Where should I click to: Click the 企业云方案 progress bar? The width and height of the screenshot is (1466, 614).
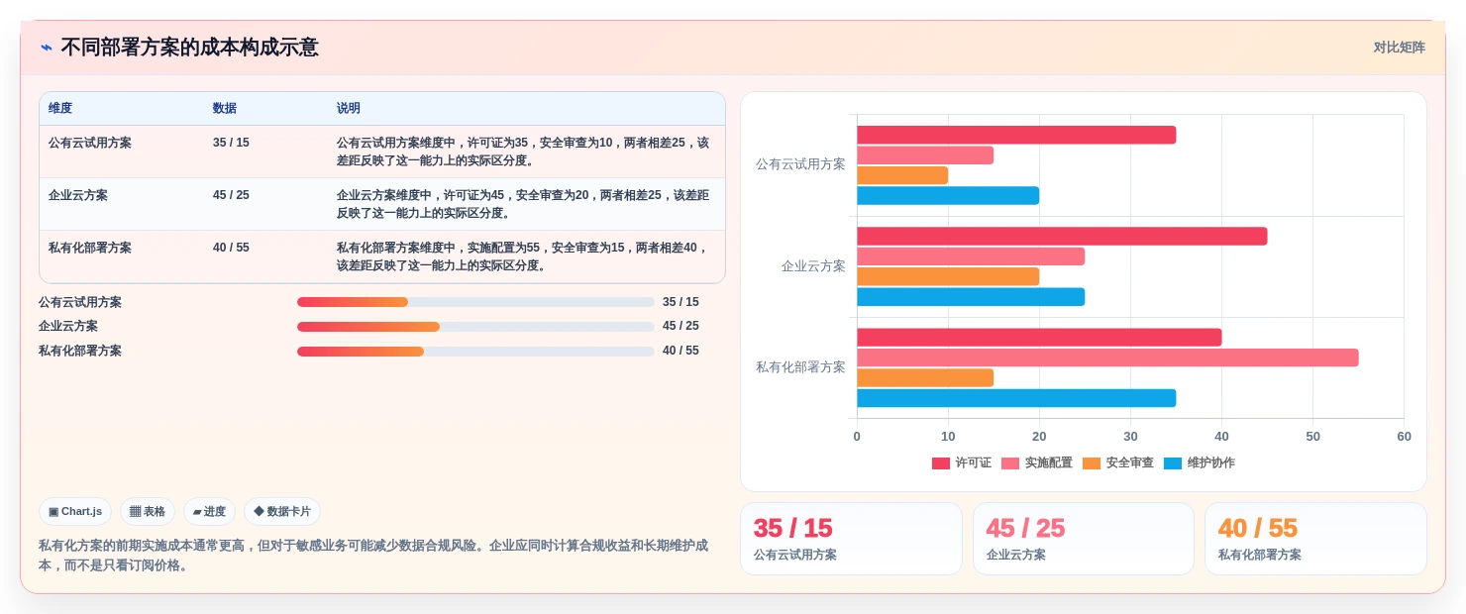[475, 327]
